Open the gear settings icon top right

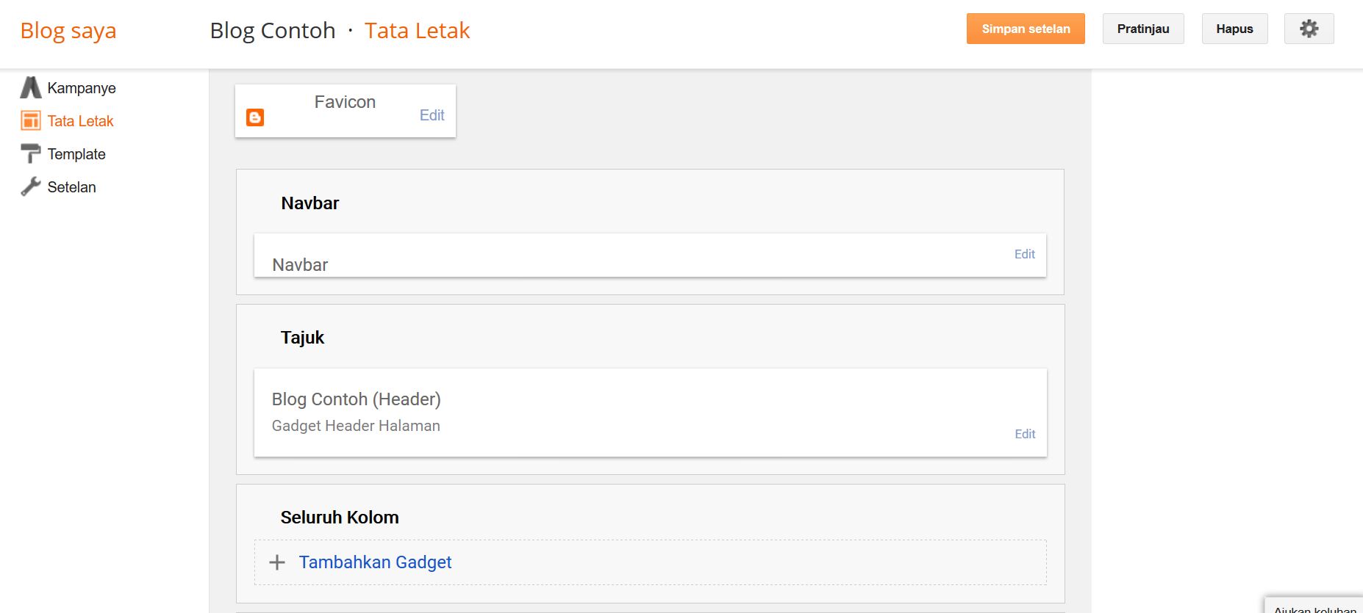(1309, 28)
